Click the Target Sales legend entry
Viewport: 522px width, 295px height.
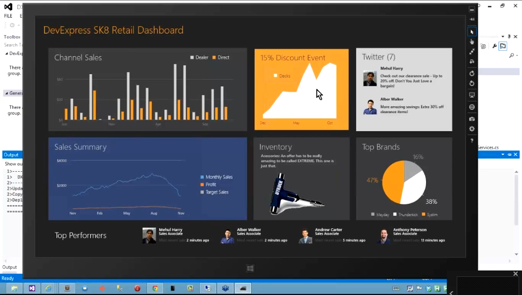coord(214,192)
